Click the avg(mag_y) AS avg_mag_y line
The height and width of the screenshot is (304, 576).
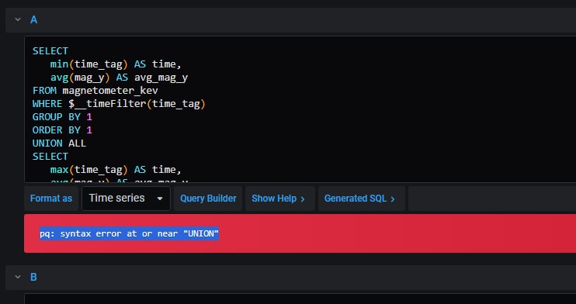pyautogui.click(x=119, y=78)
